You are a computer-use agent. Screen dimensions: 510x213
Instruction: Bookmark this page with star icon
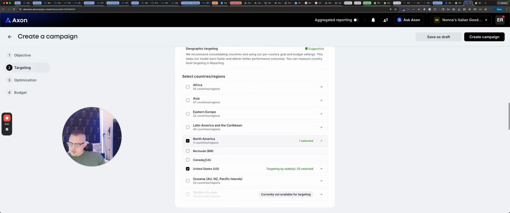(x=396, y=9)
